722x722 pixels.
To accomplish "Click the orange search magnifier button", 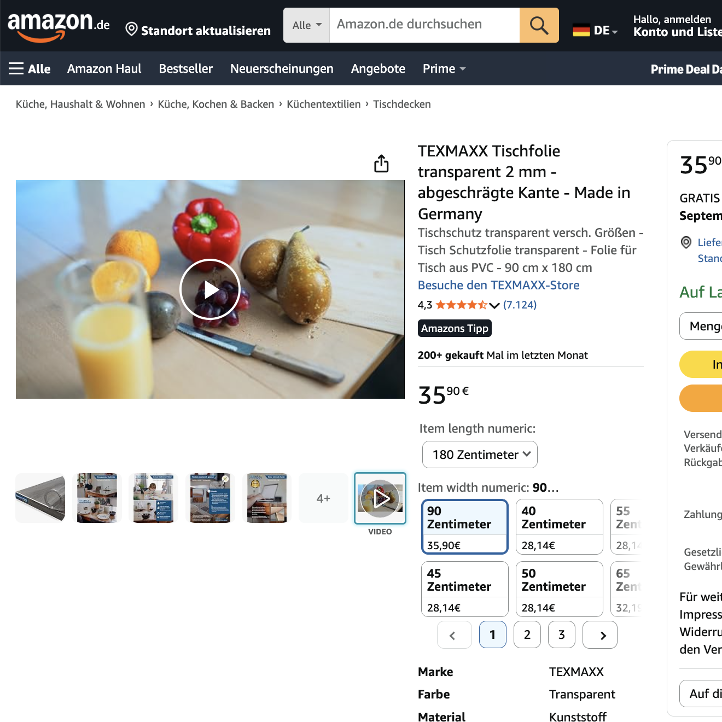I will (539, 25).
